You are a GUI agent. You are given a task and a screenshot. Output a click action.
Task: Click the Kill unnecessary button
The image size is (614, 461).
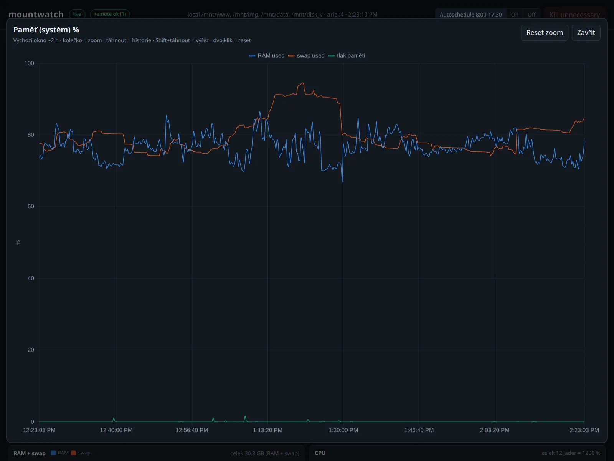click(574, 15)
